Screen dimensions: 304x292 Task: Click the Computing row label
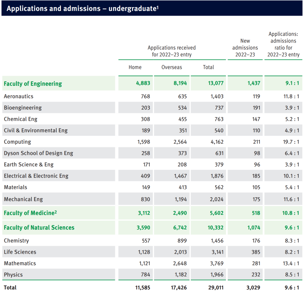pyautogui.click(x=17, y=142)
